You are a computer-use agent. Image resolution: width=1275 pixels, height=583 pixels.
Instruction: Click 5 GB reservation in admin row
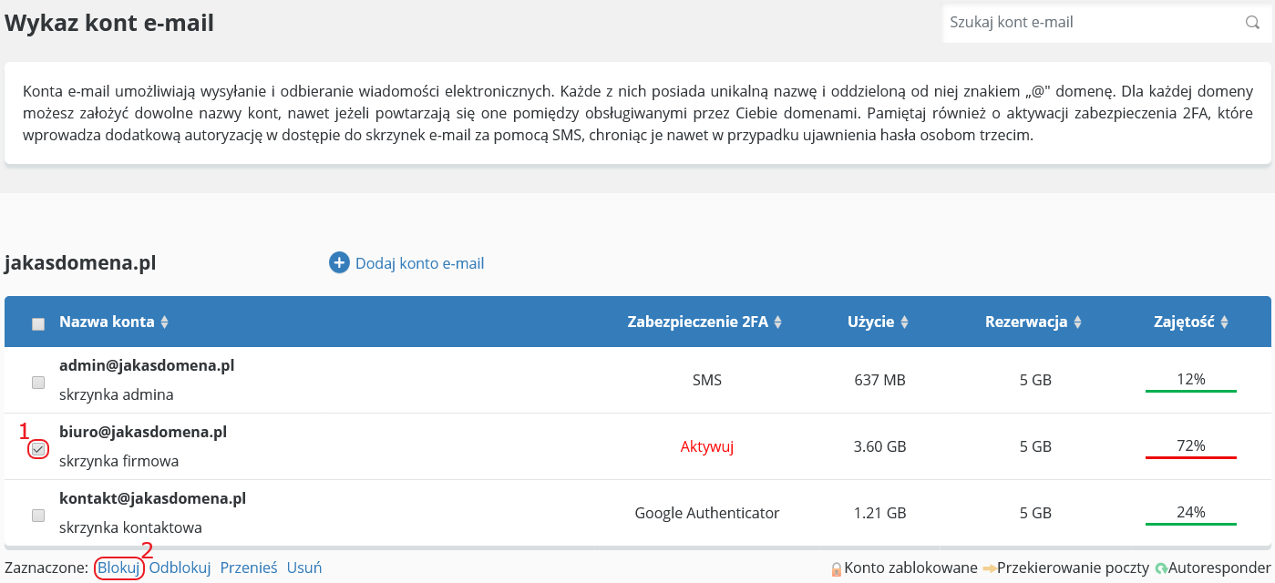point(1035,380)
